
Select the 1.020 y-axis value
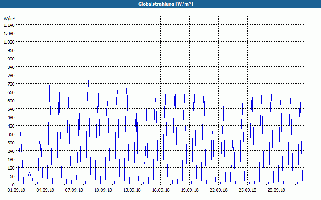coord(9,42)
